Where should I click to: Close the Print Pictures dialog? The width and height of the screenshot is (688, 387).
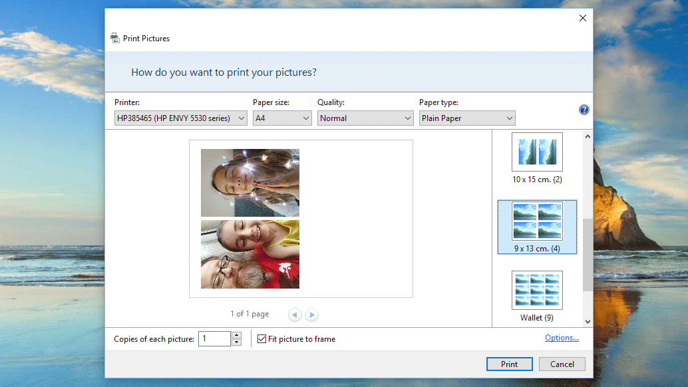(583, 18)
